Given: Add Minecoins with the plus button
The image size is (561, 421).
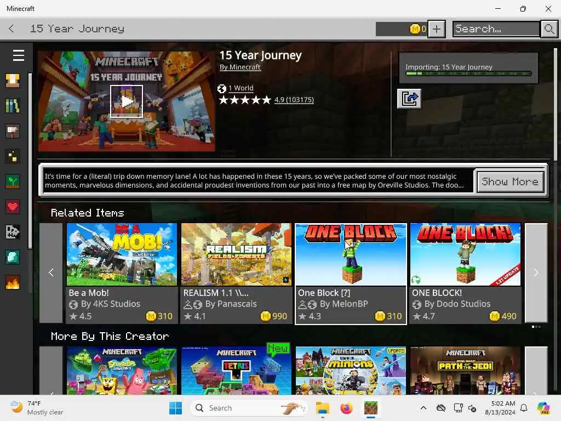Looking at the screenshot, I should (437, 29).
